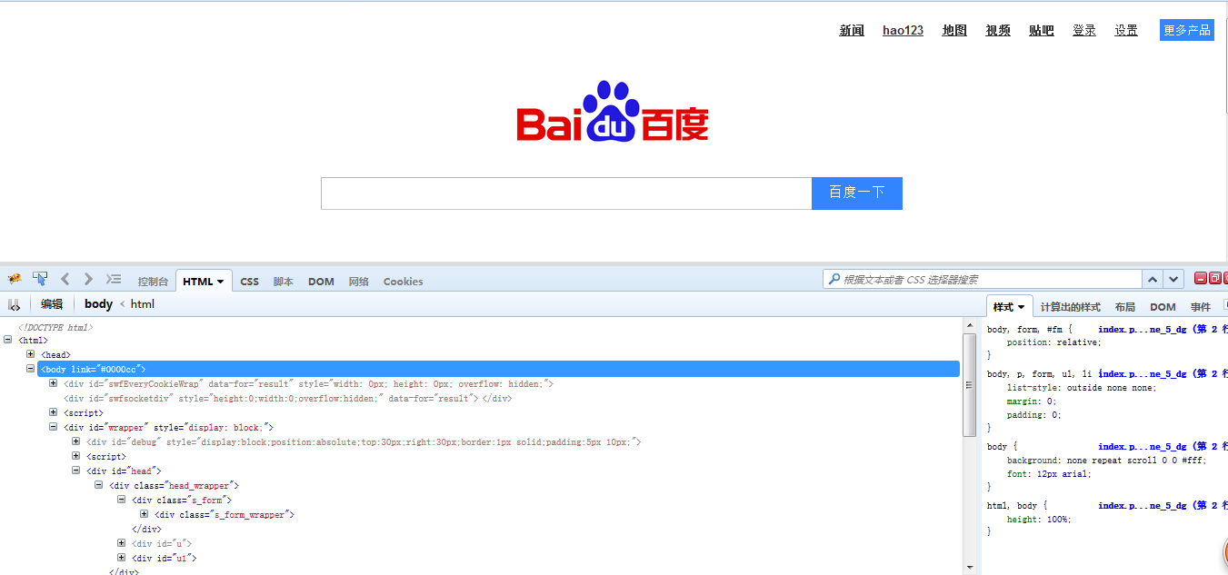Viewport: 1228px width, 575px height.
Task: Click the 编辑 button in HTML toolbar
Action: pyautogui.click(x=52, y=304)
